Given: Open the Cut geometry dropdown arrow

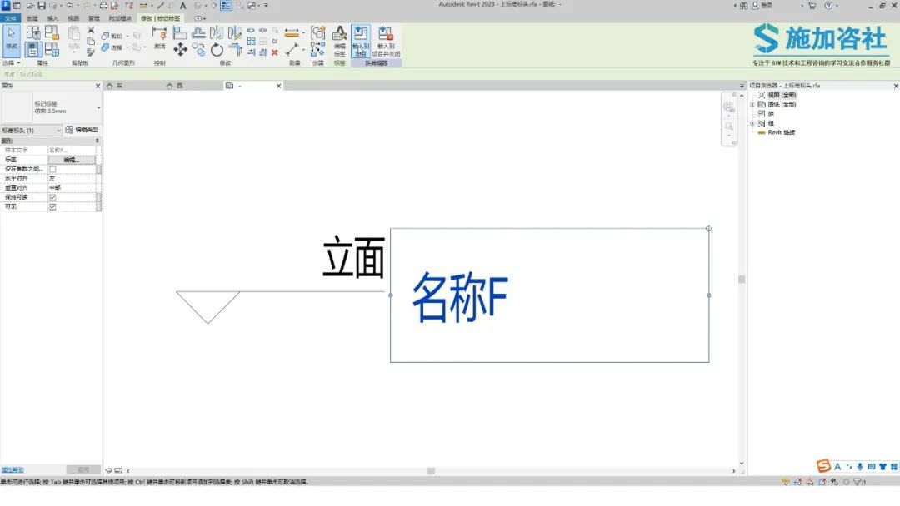Looking at the screenshot, I should (x=127, y=36).
